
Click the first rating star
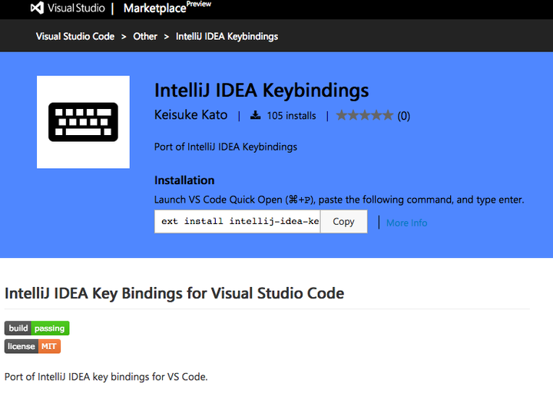click(342, 116)
